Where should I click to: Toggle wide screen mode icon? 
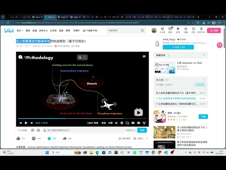click(x=133, y=123)
